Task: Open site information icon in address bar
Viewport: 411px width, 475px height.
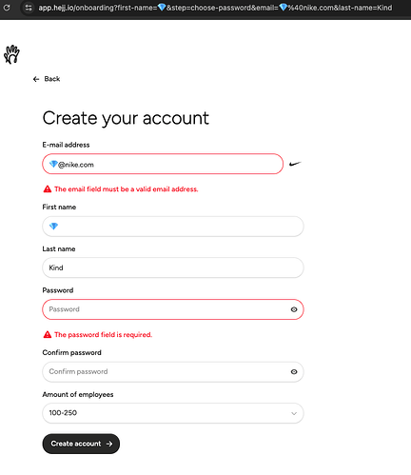Action: pos(29,8)
